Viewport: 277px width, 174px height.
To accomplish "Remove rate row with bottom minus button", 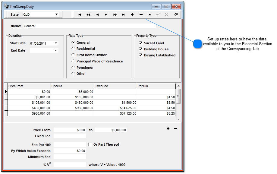I will point(176,128).
